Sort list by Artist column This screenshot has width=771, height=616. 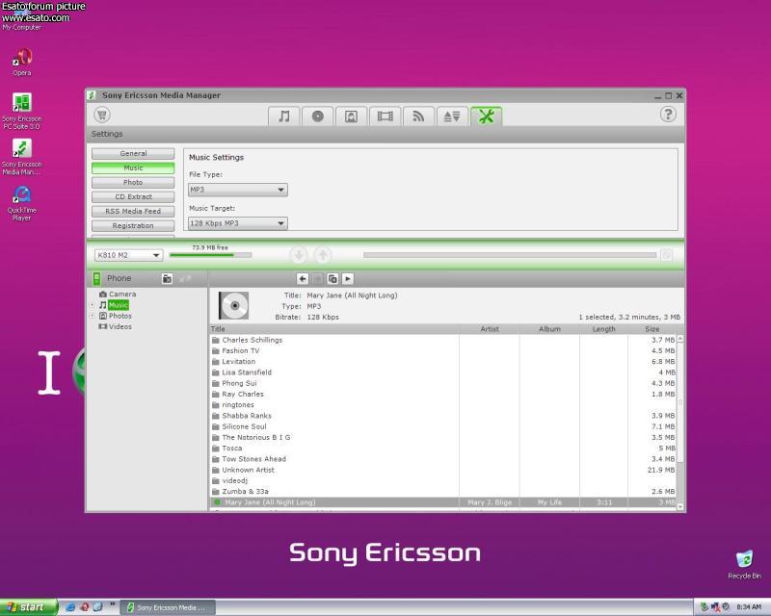click(x=490, y=329)
